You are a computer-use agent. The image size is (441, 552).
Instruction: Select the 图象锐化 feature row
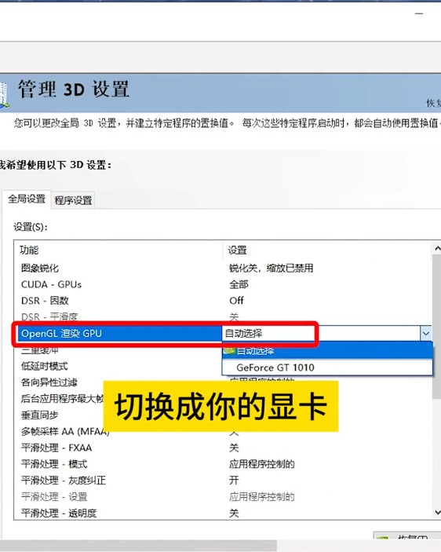(222, 269)
